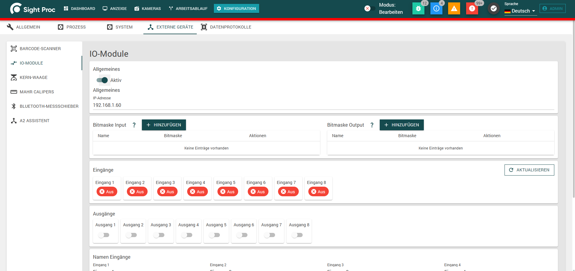
Task: Click the page vertical scrollbar
Action: coord(574,110)
